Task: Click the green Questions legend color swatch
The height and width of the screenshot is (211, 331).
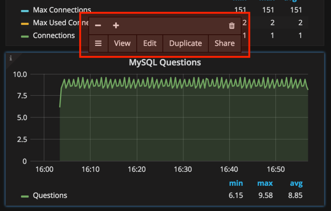Action: [x=25, y=196]
